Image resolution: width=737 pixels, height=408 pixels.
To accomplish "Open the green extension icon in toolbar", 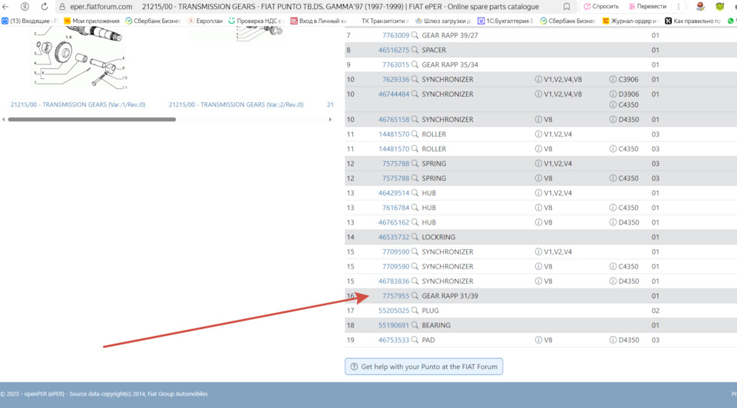I will click(719, 7).
